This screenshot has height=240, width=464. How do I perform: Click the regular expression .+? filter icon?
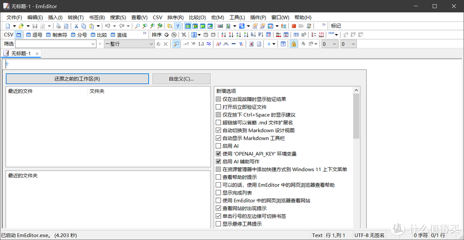(x=186, y=44)
